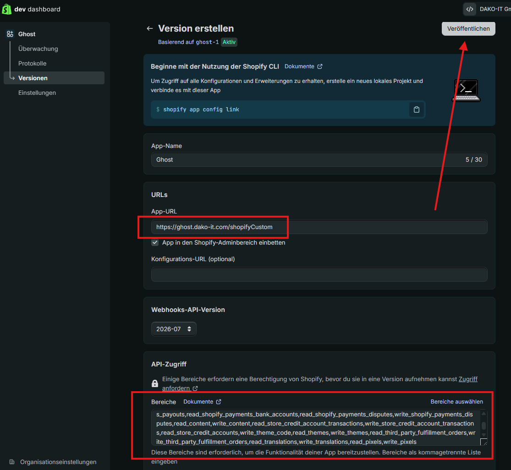Toggle App in den Shopify-Adminbereich einbetten checkbox

click(155, 243)
